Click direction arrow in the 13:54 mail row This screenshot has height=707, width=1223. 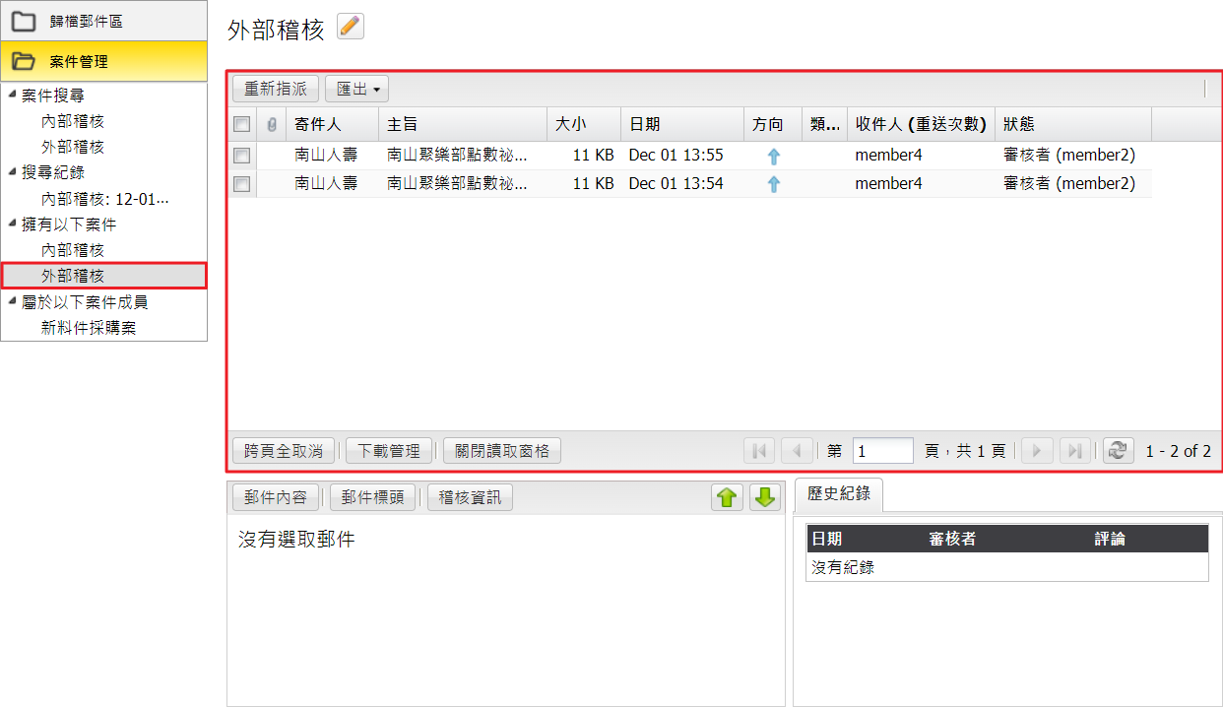(x=774, y=183)
